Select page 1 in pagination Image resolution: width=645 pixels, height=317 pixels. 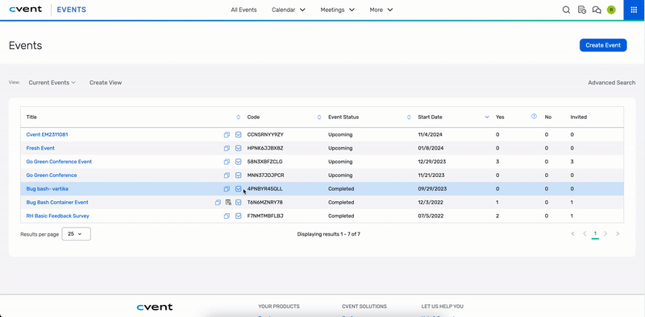(x=595, y=233)
